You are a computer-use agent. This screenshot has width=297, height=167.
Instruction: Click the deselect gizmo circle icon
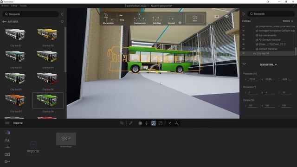point(140,123)
